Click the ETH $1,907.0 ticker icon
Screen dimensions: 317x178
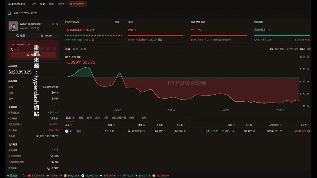tap(83, 176)
